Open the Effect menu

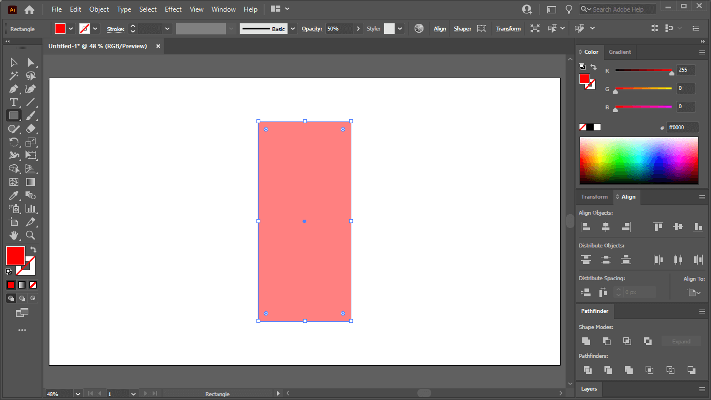point(173,9)
